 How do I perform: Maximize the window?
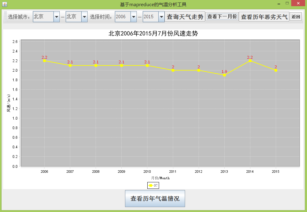pyautogui.click(x=287, y=3)
